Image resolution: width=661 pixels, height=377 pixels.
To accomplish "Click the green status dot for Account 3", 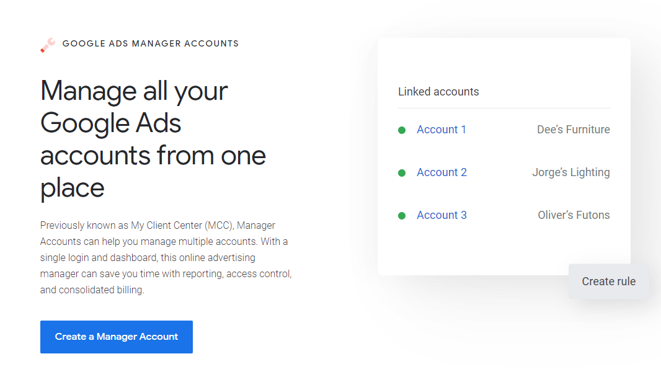I will click(402, 216).
